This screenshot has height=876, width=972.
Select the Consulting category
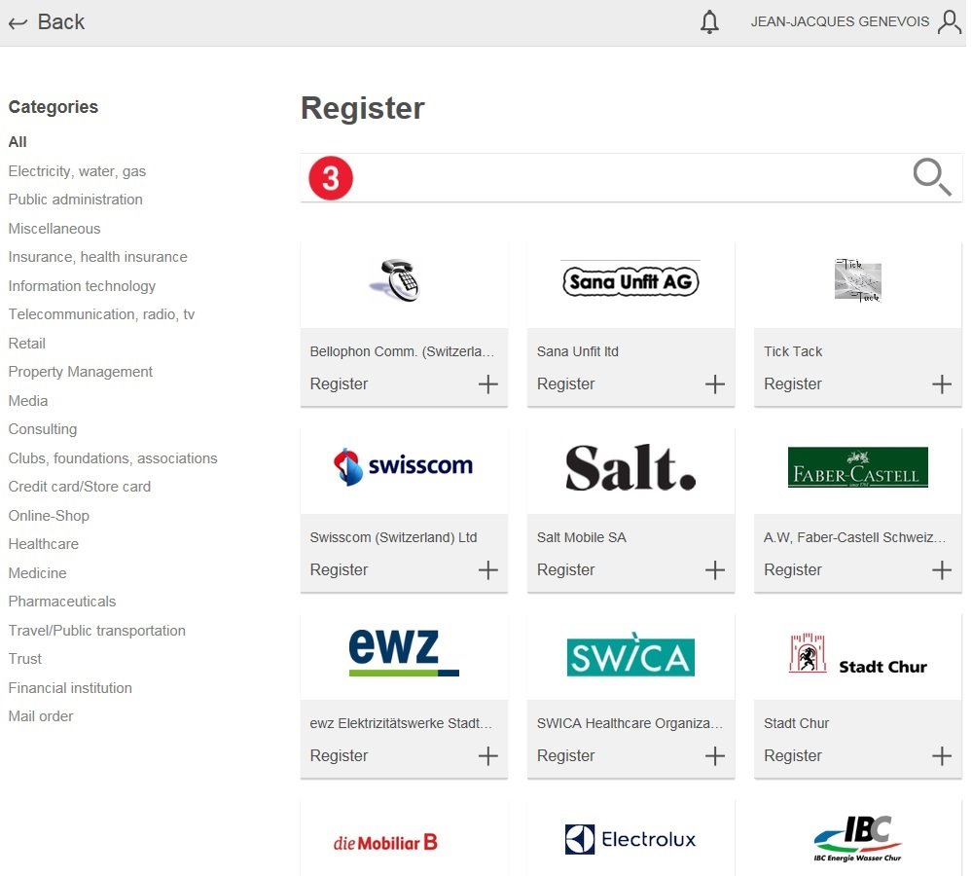click(43, 429)
